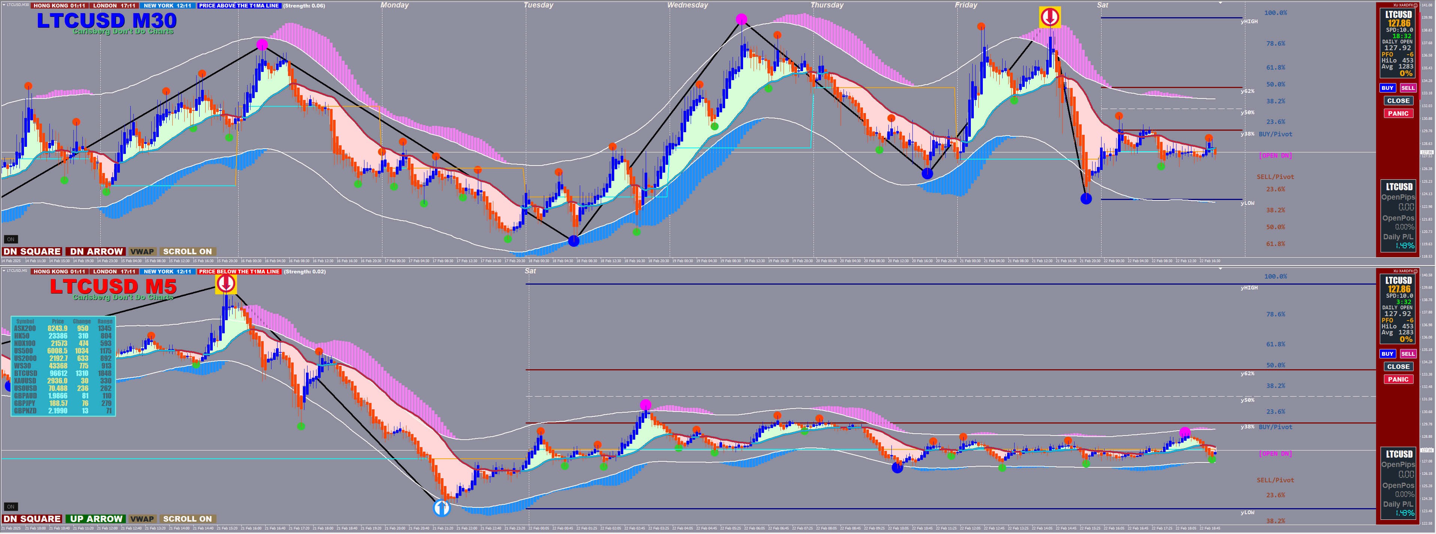Select UP ARROW label on M5 chart
Viewport: 1436px width, 534px height.
(96, 519)
